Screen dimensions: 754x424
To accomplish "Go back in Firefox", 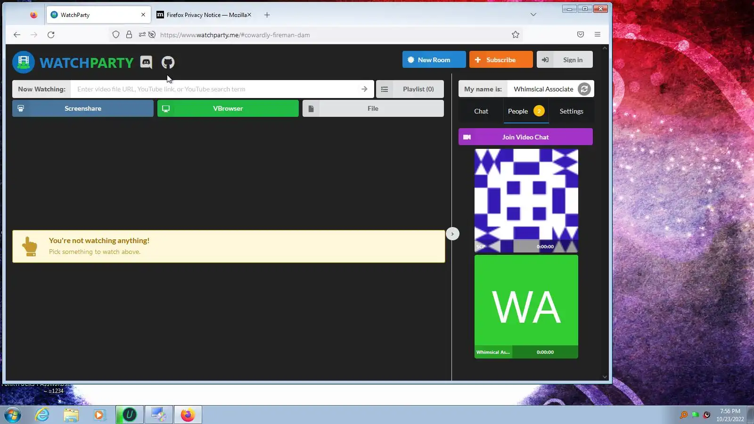I will point(17,35).
